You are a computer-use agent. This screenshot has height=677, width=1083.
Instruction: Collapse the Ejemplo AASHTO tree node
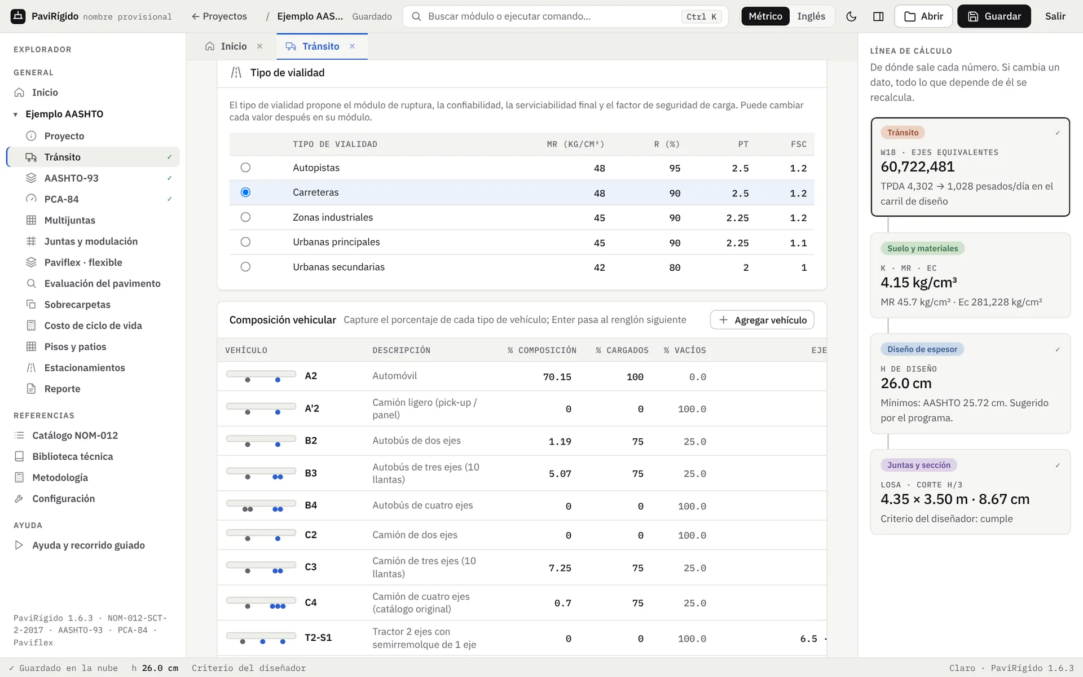coord(16,115)
